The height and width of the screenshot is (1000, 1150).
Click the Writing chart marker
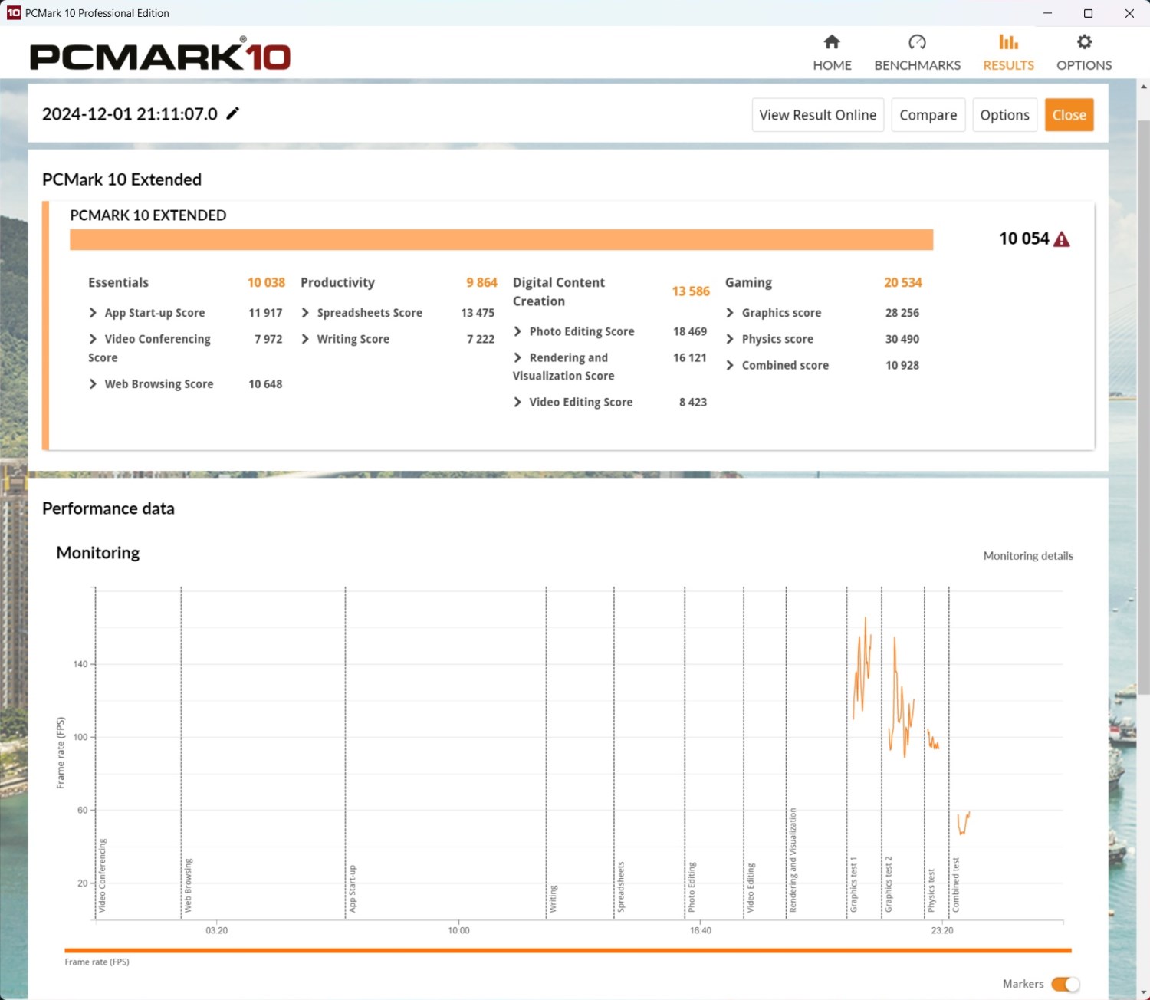pos(553,899)
